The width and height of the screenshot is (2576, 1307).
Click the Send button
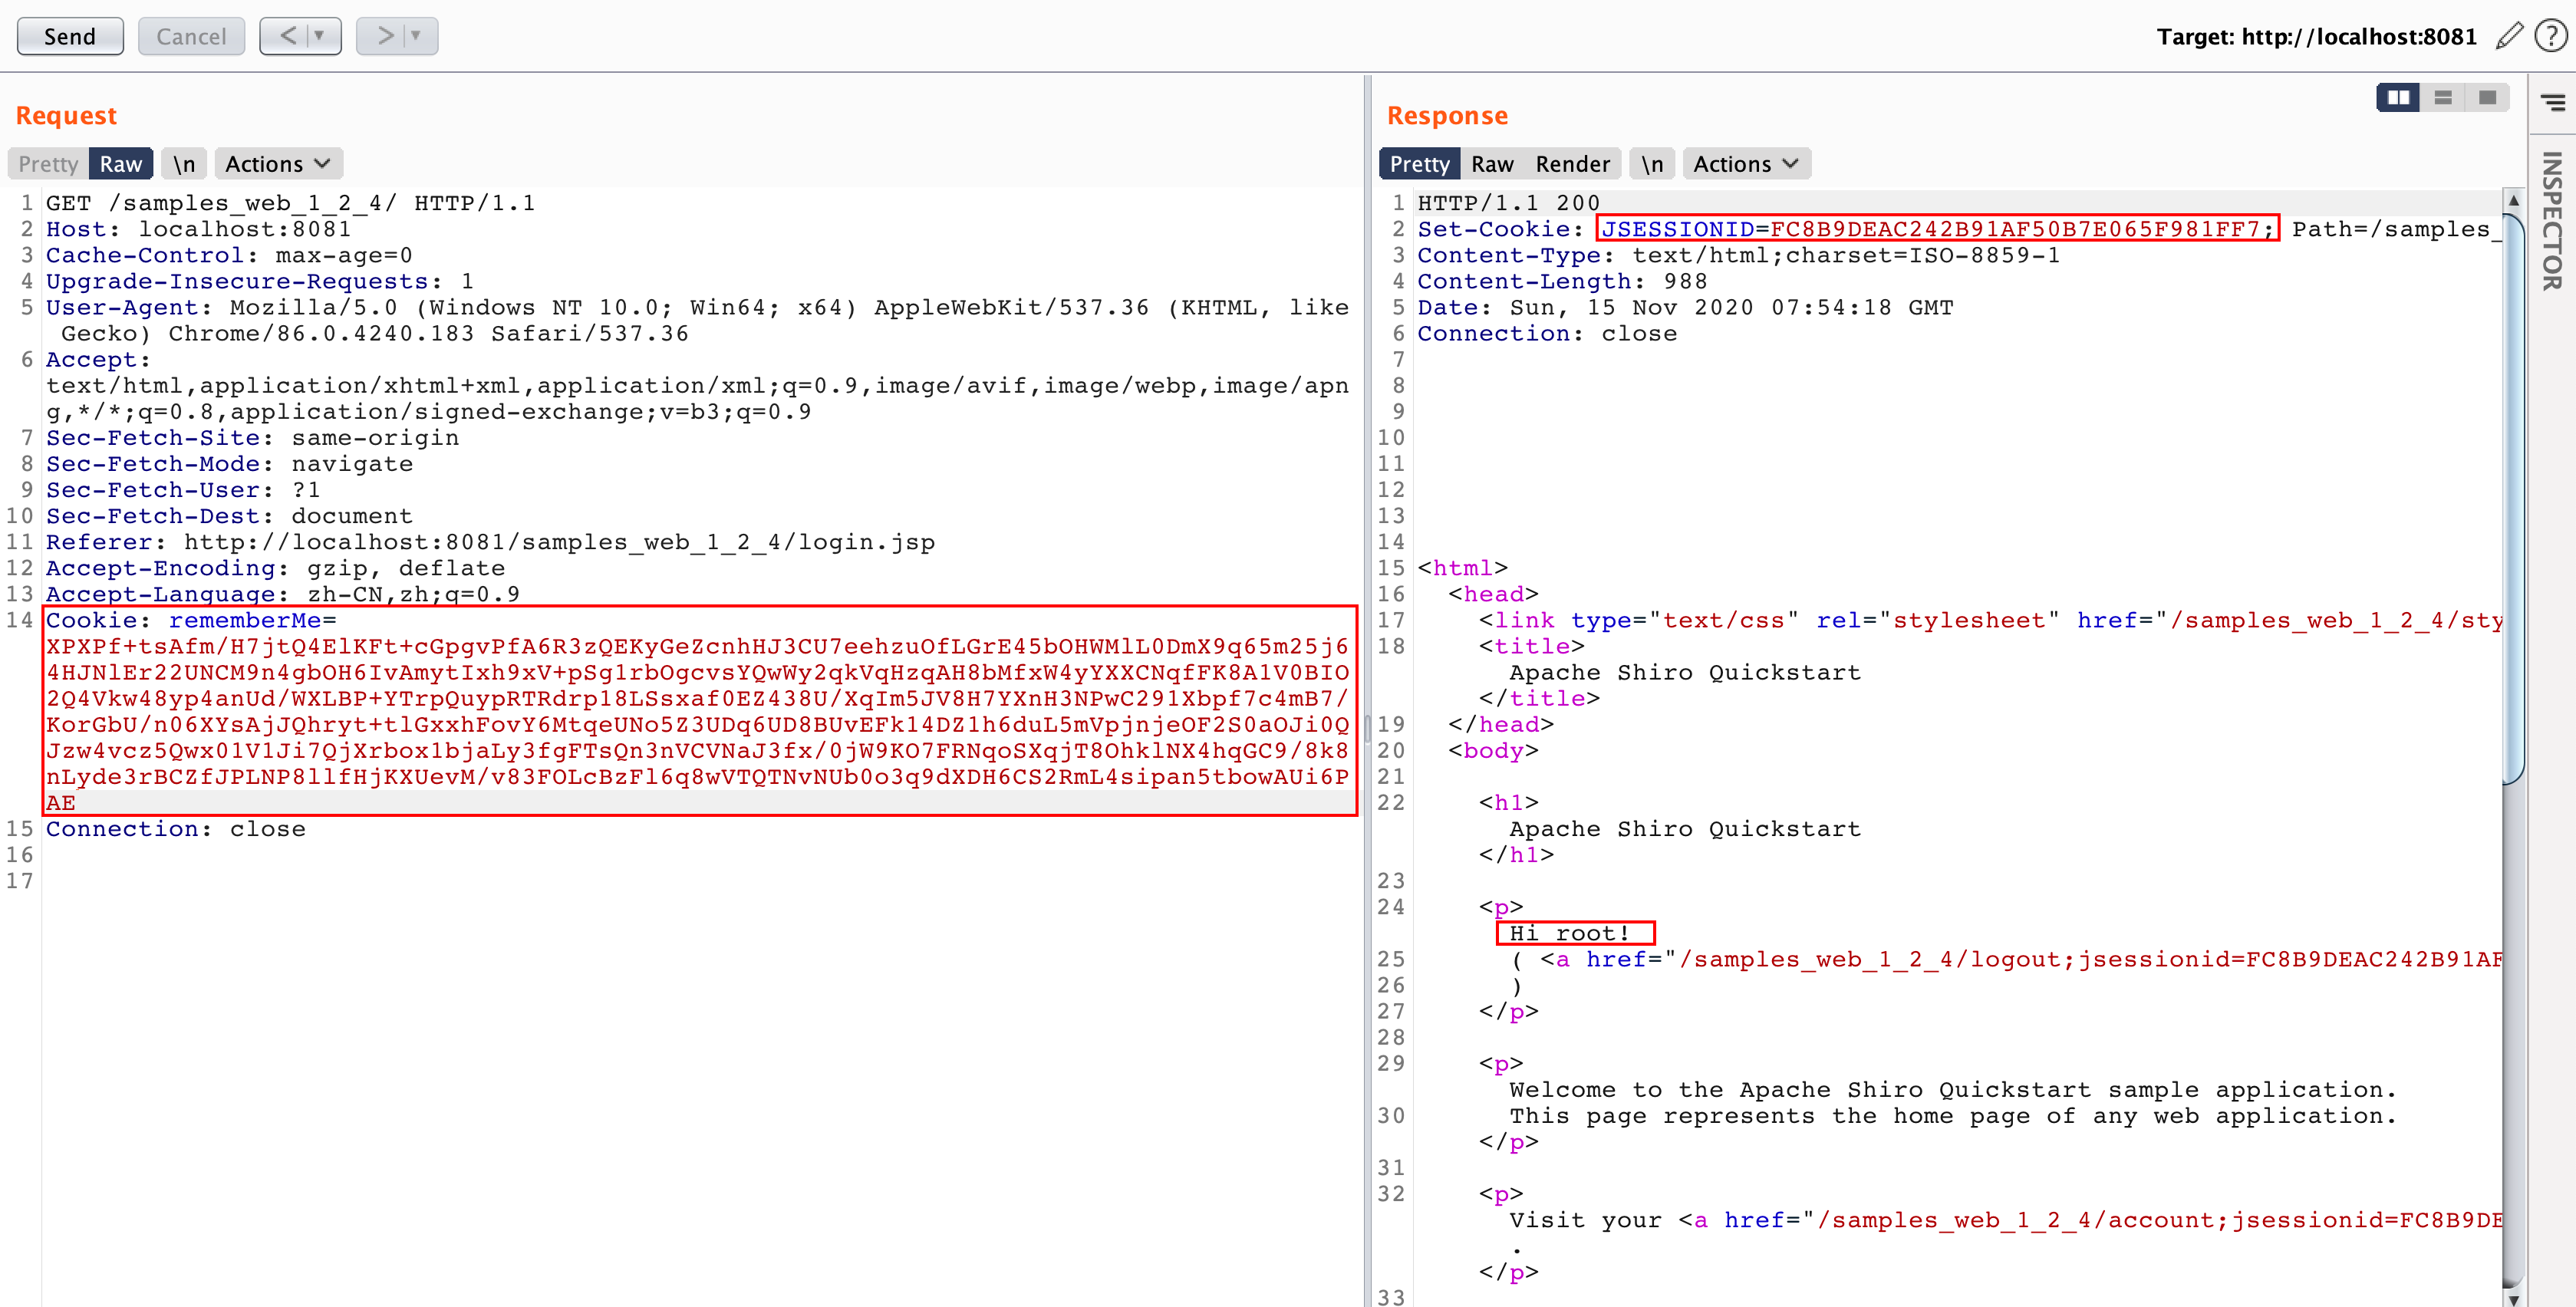(70, 37)
